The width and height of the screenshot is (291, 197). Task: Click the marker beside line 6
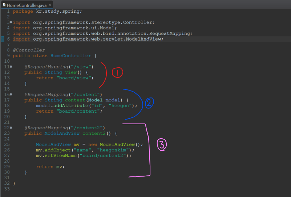point(3,39)
